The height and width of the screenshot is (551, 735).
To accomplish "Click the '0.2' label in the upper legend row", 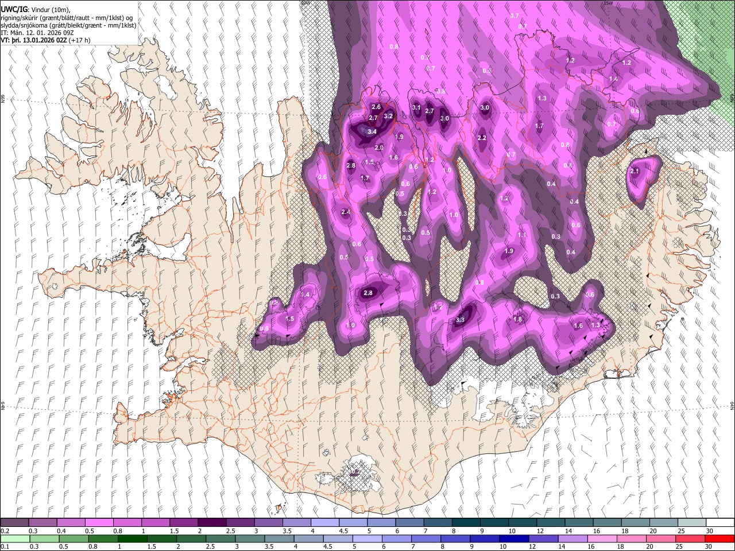I will tap(5, 531).
